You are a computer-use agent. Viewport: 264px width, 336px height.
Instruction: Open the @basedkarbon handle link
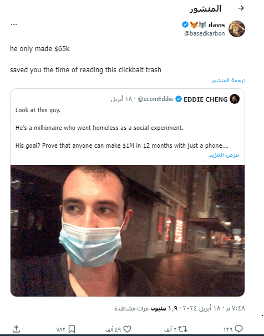tap(204, 33)
